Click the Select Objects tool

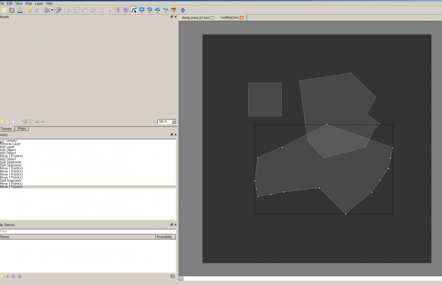pyautogui.click(x=126, y=10)
